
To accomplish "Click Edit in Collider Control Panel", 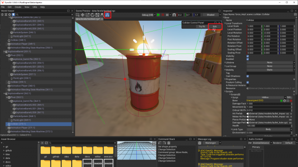I will coord(215,27).
